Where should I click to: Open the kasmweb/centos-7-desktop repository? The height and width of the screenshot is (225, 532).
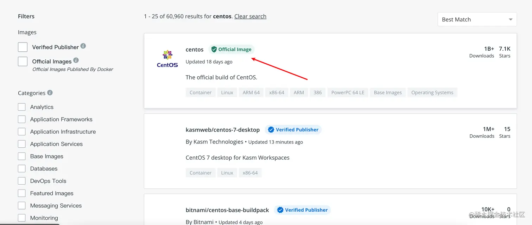tap(222, 130)
